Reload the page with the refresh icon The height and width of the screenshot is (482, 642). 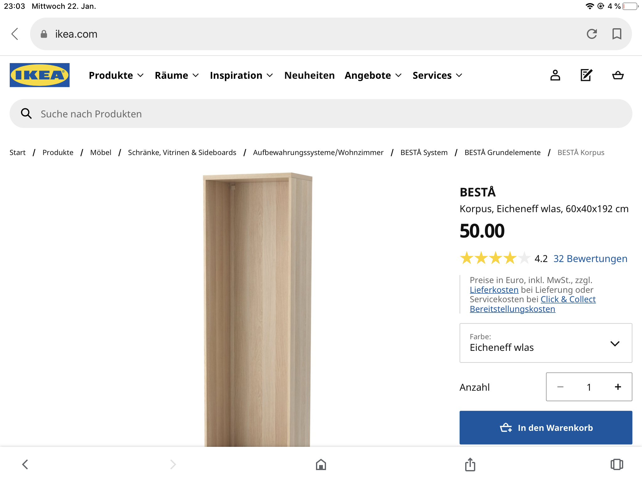[592, 34]
